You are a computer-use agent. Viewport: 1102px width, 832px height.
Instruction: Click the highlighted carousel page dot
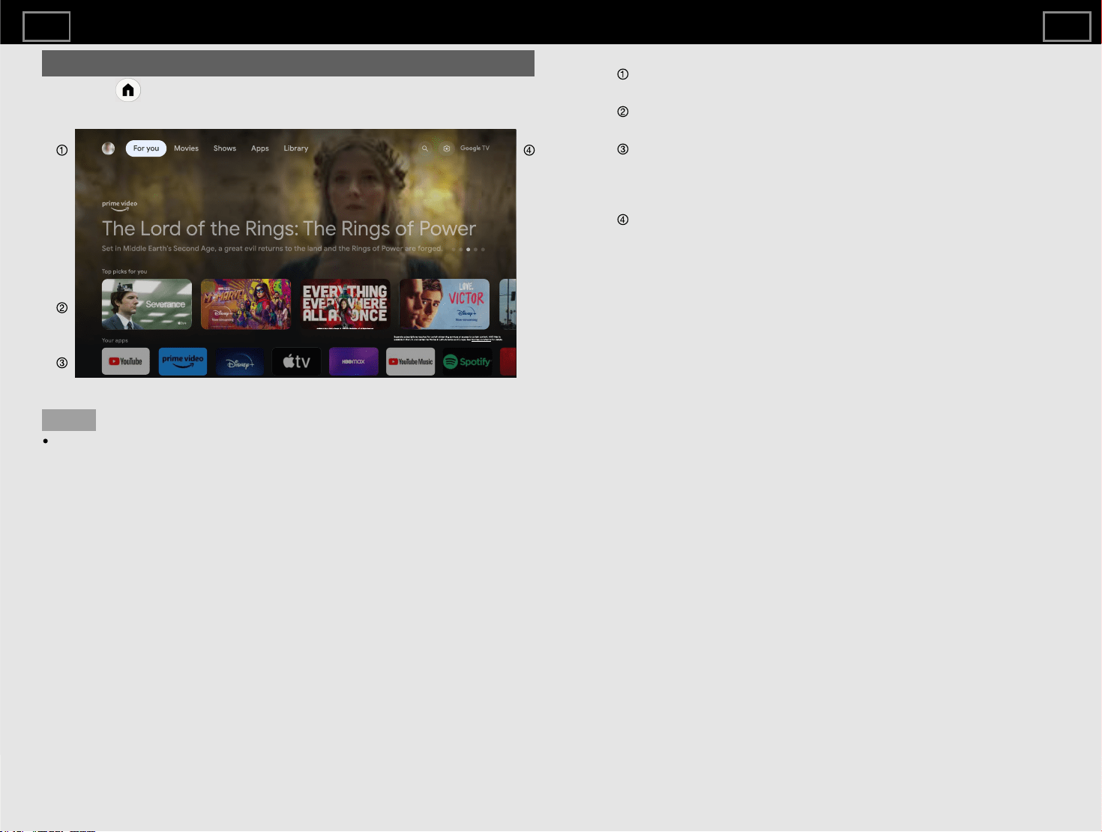tap(469, 249)
